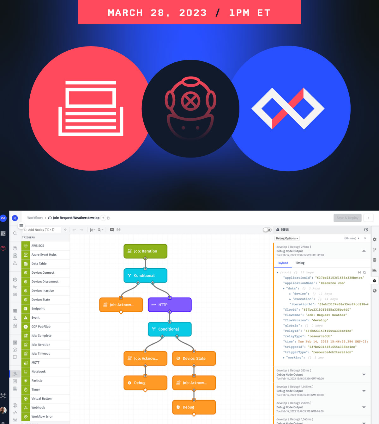Expand the 1,045ms debug message
This screenshot has width=379, height=424.
[364, 391]
